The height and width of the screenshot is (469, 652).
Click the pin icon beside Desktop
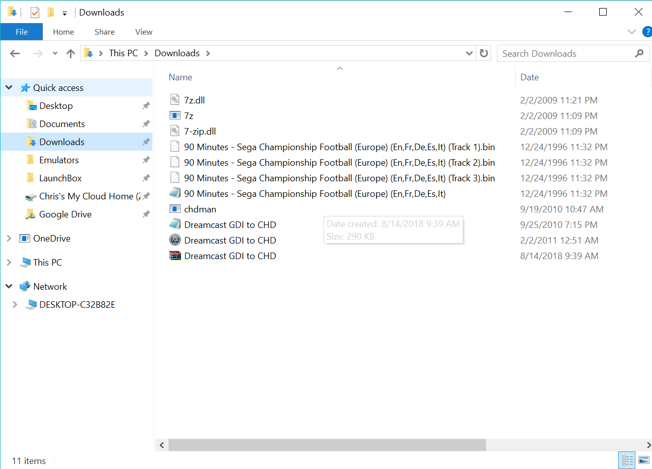(x=146, y=106)
